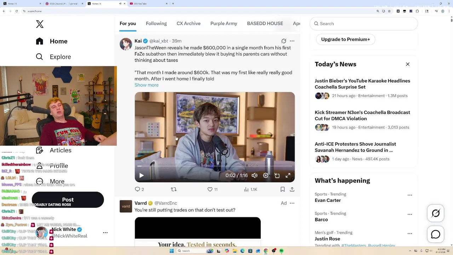This screenshot has width=453, height=255.
Task: Open Spotify from the taskbar
Action: (282, 251)
